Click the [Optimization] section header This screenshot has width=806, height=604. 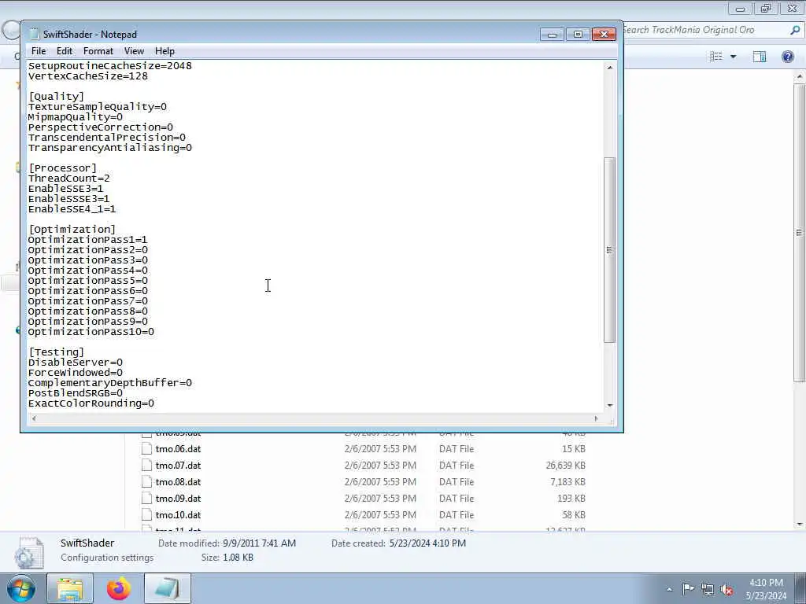72,230
